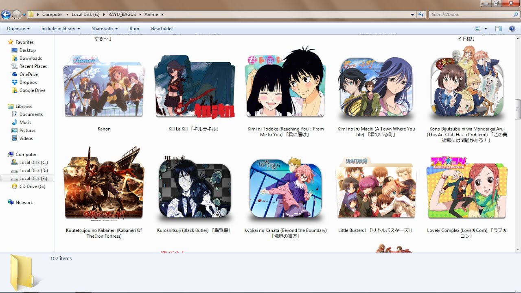Screen dimensions: 521x293
Task: Click the Help question mark icon
Action: click(x=512, y=28)
